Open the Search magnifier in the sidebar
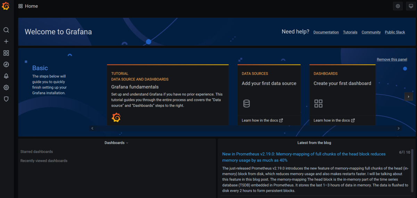Image resolution: width=417 pixels, height=198 pixels. click(6, 30)
